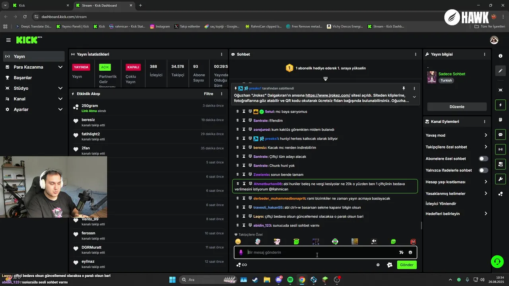Open chat settings gear icon
This screenshot has width=509, height=286.
378,265
